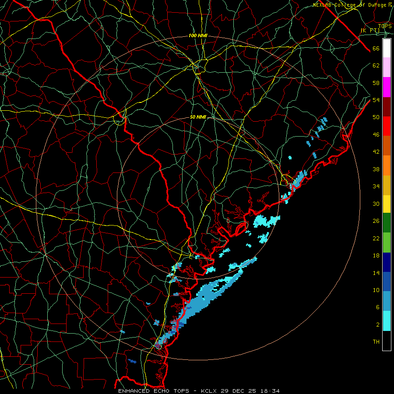
Task: Click the navy 18 kft legend swatch
Action: (x=387, y=262)
